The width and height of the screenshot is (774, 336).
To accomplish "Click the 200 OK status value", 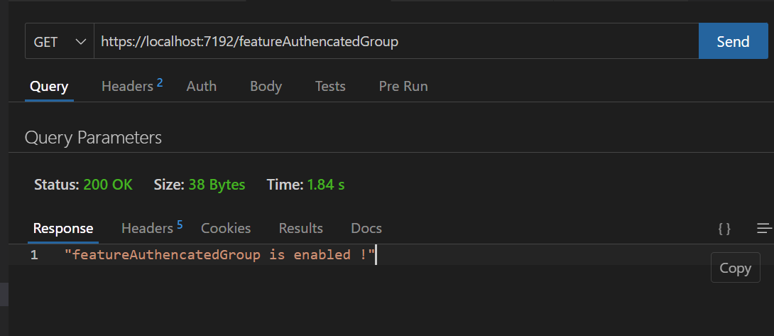I will point(108,185).
